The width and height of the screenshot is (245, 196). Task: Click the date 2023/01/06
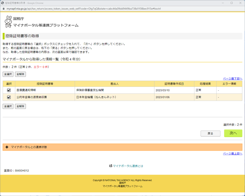162,97
